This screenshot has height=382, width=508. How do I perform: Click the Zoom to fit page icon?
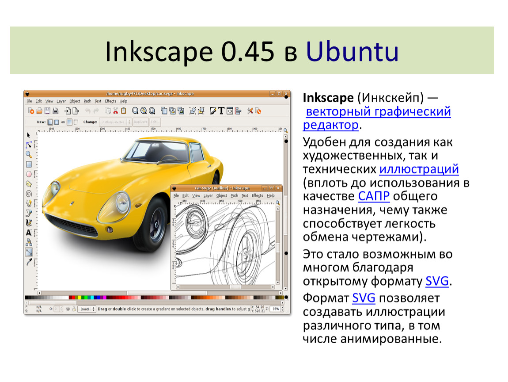pos(152,111)
